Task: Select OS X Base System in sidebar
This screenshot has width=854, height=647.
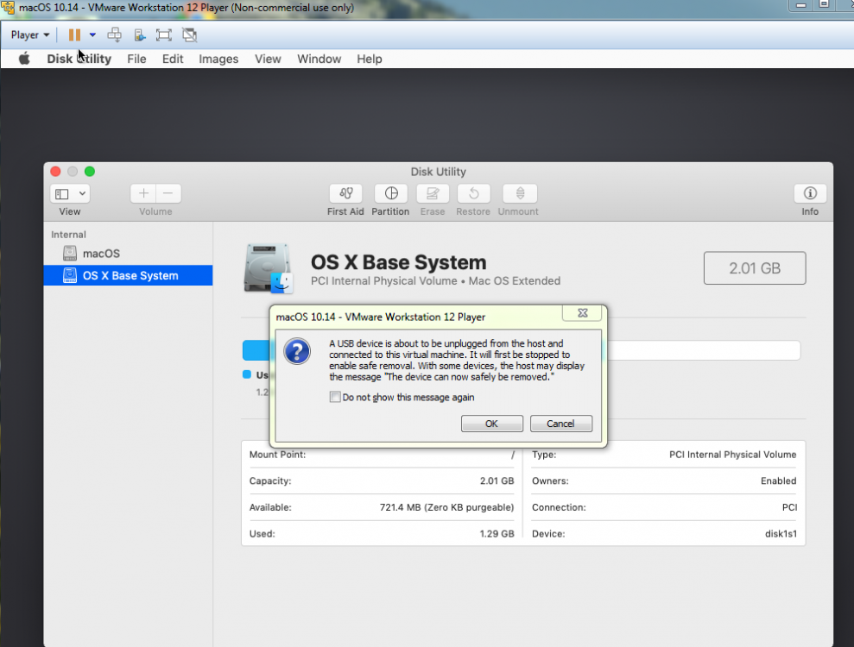Action: click(128, 275)
